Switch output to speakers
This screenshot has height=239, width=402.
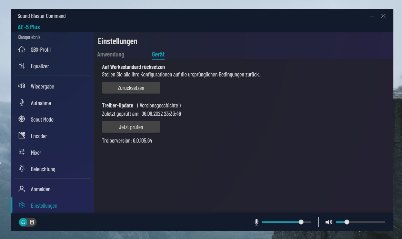click(x=32, y=222)
